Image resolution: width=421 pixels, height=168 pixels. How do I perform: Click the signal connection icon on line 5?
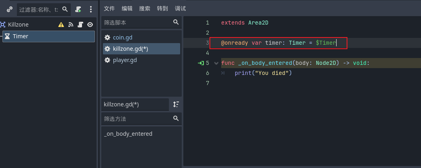pos(200,63)
